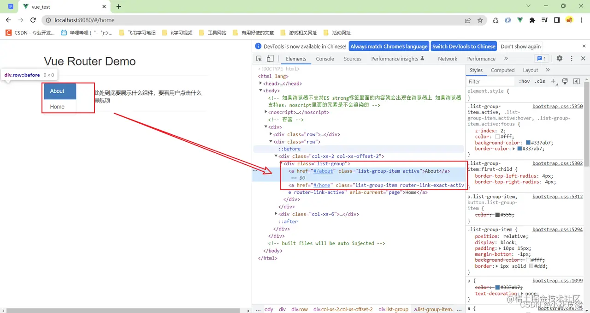Expand the first div class row node
The height and width of the screenshot is (313, 590).
click(271, 134)
